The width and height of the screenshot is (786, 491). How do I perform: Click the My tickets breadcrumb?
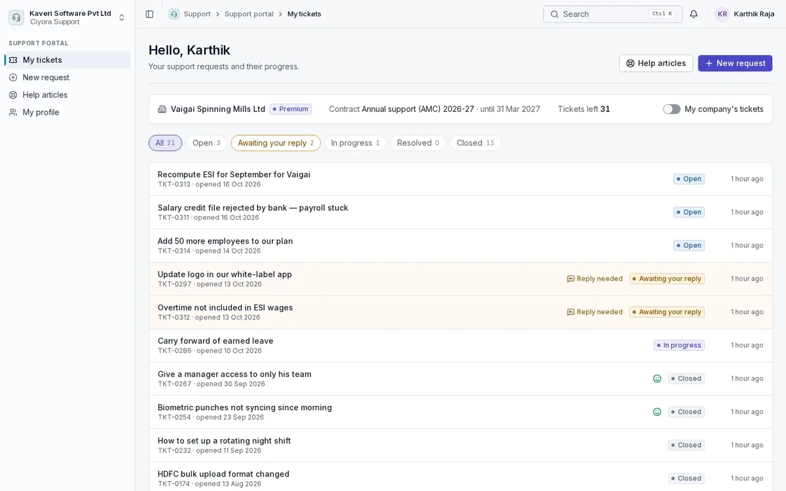[305, 14]
